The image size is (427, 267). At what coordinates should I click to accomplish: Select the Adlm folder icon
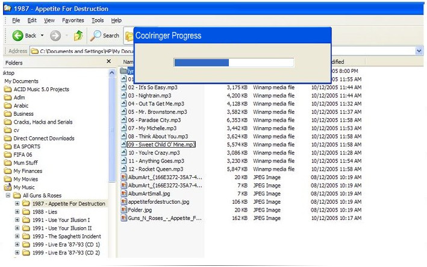(8, 97)
